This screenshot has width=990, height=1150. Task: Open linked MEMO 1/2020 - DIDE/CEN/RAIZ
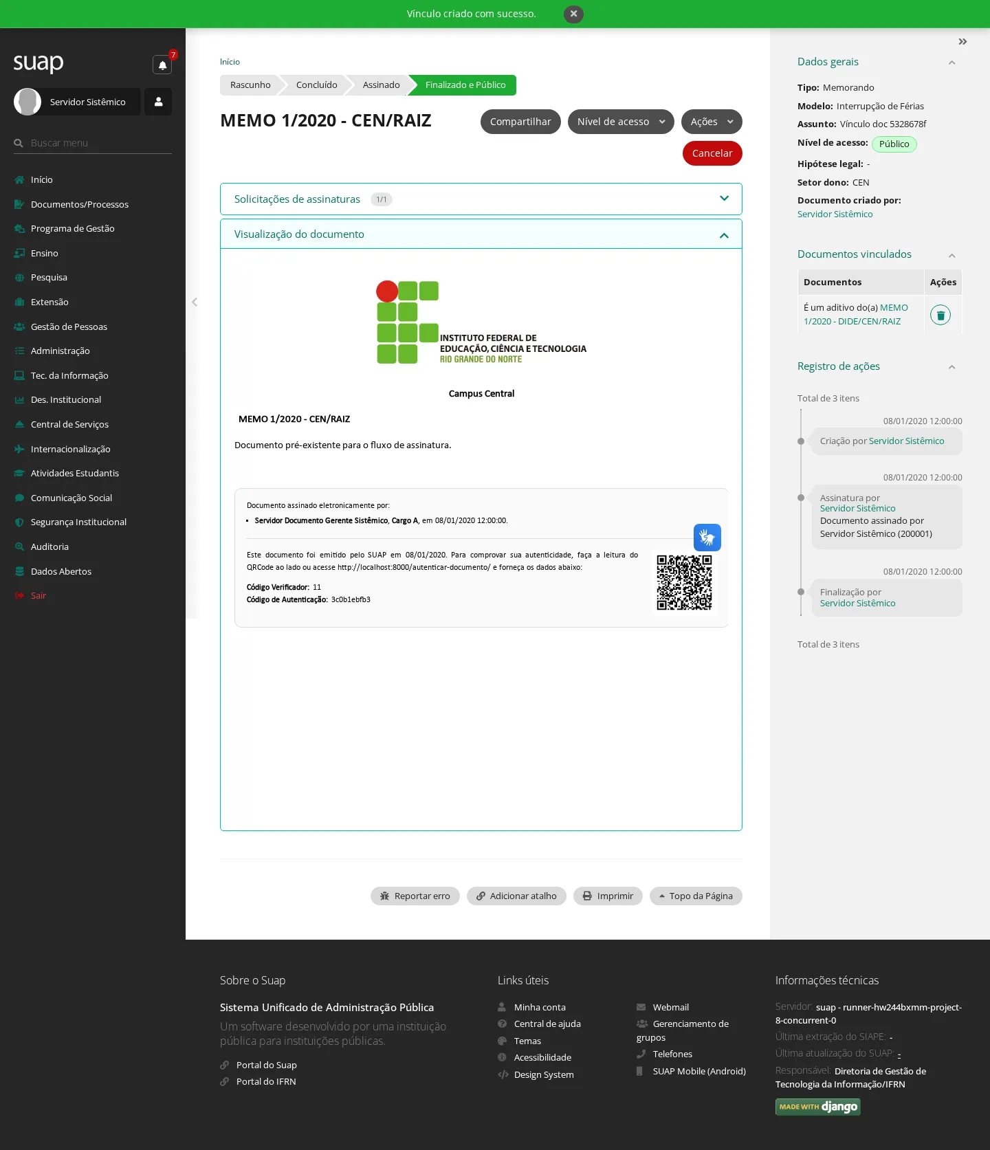click(x=856, y=314)
